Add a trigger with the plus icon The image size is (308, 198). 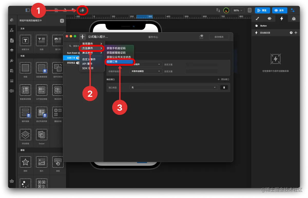tap(296, 33)
